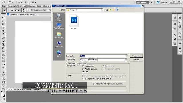Choose Subtract from selection mode in options bar
This screenshot has height=103, width=183.
18,10
